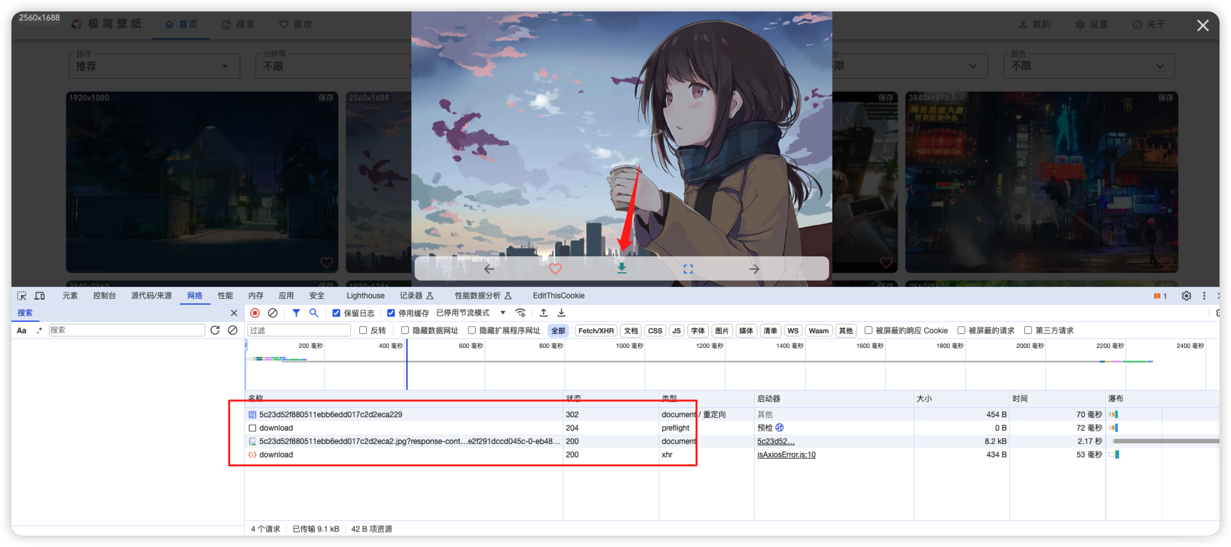
Task: Stop recording the network log
Action: tap(255, 313)
